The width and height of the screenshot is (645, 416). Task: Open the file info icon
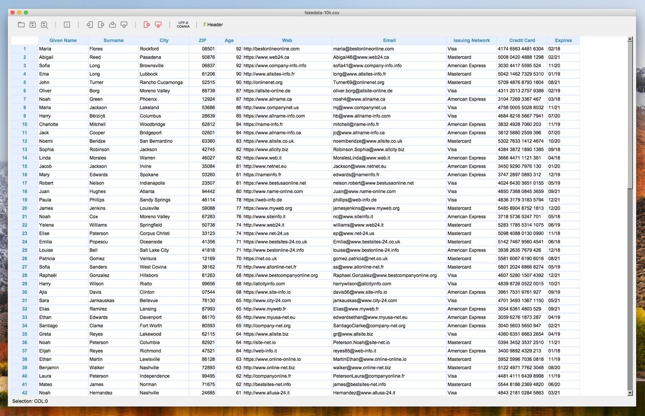(x=67, y=25)
